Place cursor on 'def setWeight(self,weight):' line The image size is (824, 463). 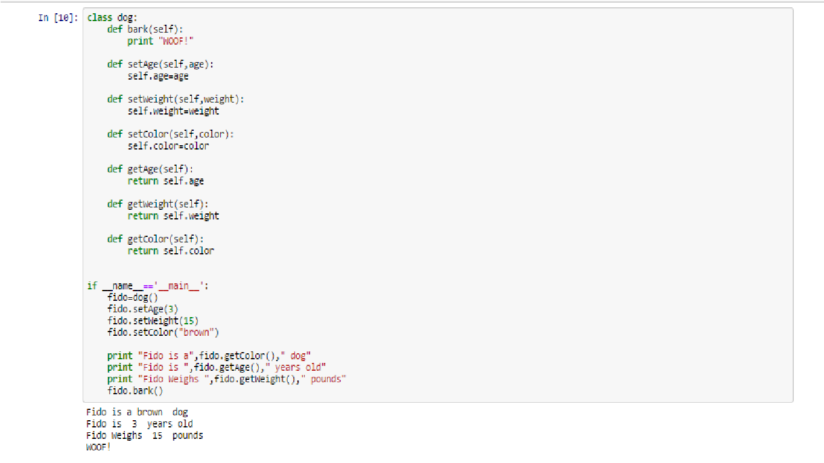176,99
